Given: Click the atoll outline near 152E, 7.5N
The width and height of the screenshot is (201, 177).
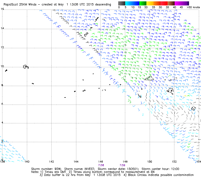Looking at the screenshot, I should (x=170, y=91).
